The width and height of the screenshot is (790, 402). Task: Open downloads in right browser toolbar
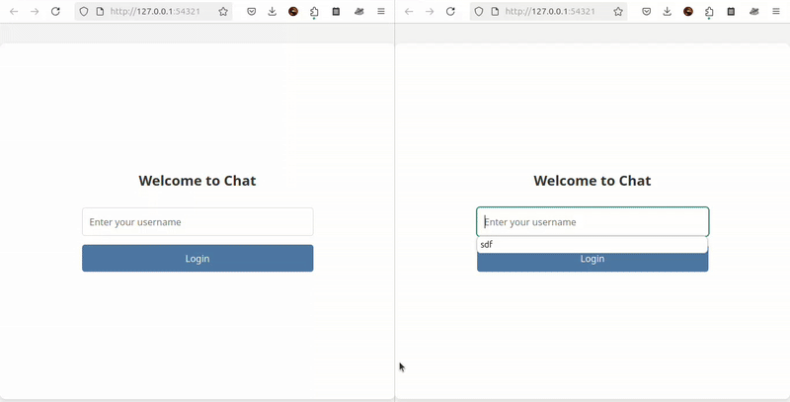point(668,11)
